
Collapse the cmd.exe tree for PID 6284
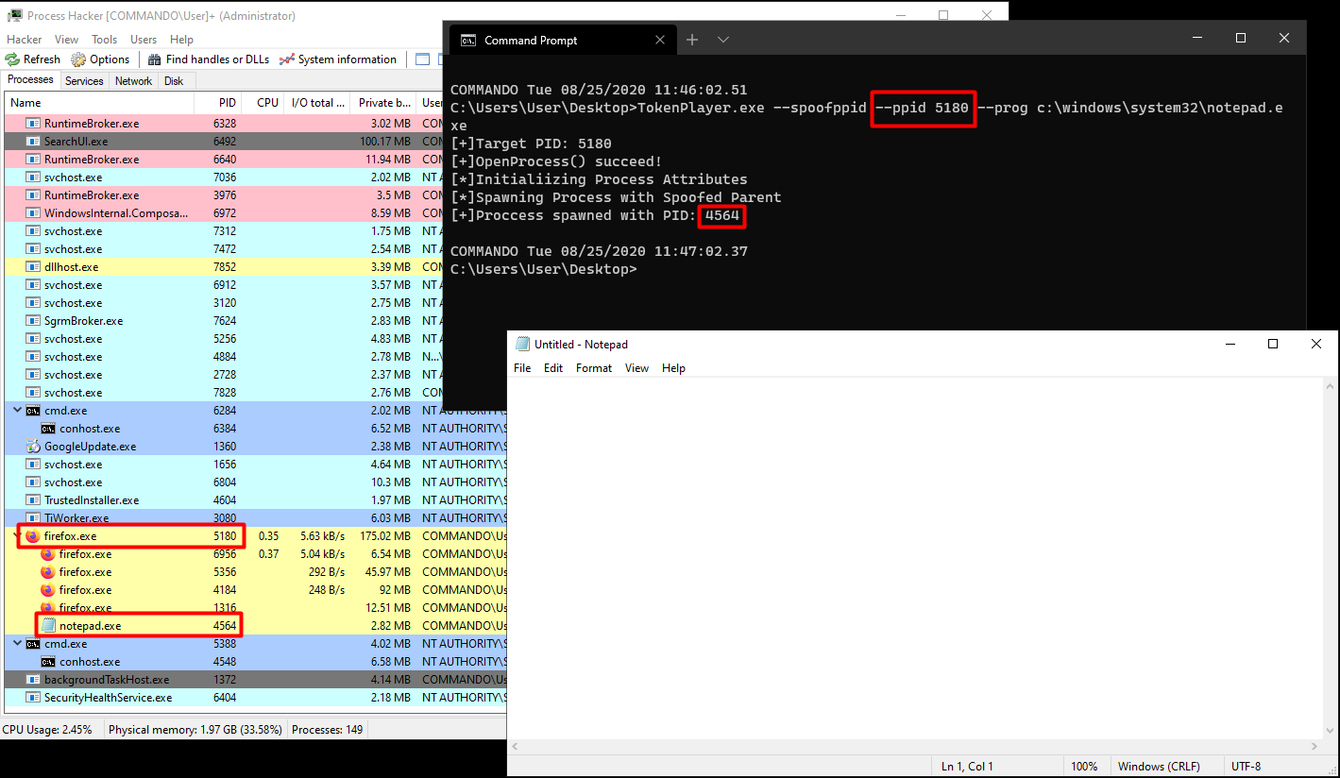tap(17, 411)
